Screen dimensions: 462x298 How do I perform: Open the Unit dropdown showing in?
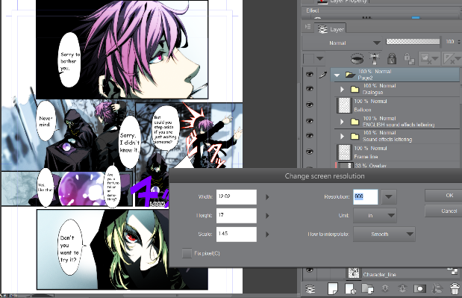point(375,215)
